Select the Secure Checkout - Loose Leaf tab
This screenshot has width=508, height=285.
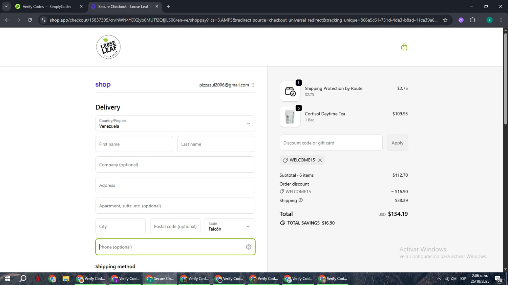(x=124, y=6)
